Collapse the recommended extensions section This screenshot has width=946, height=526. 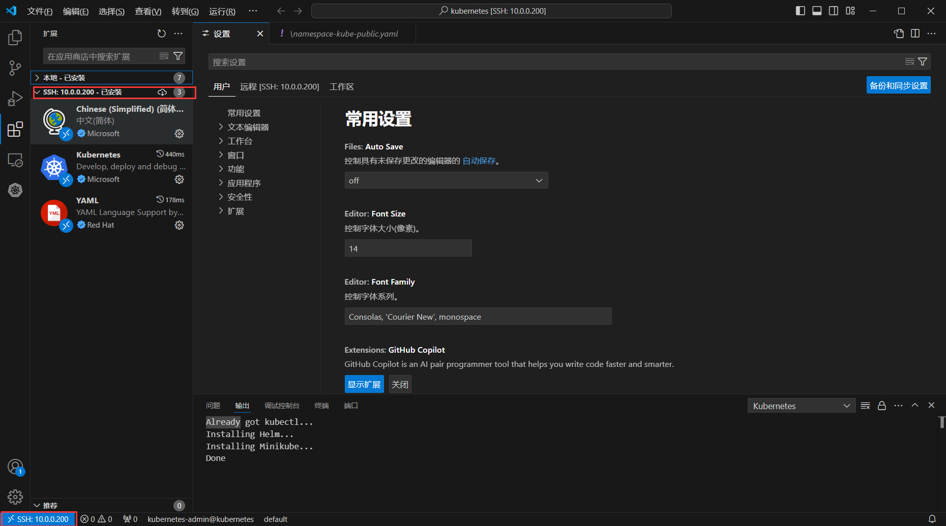coord(112,506)
